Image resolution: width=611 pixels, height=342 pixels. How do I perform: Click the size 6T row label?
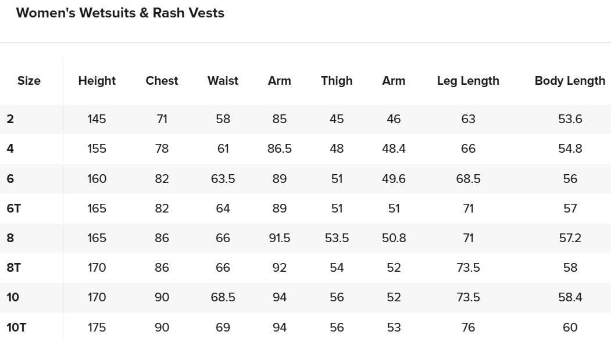click(x=14, y=208)
